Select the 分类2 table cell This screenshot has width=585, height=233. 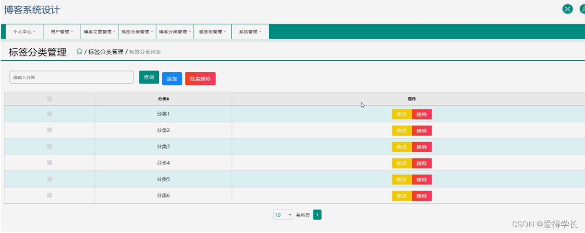tap(163, 130)
